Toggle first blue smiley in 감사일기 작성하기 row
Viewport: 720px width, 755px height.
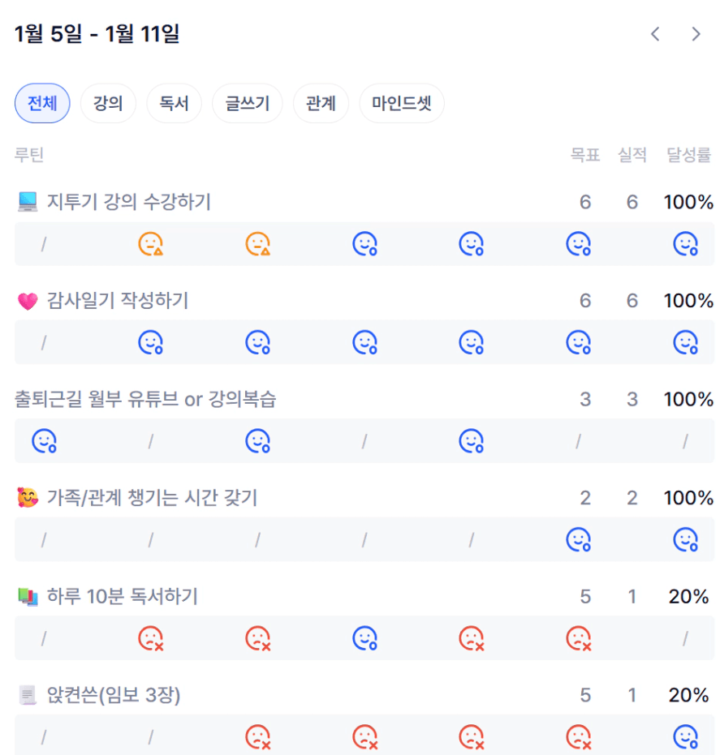point(150,343)
